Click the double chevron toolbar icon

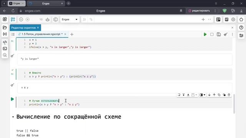point(85,20)
